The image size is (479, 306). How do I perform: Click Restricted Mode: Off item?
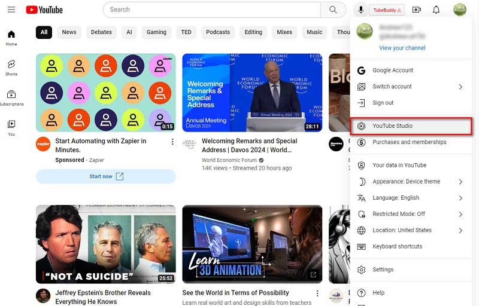(x=411, y=214)
